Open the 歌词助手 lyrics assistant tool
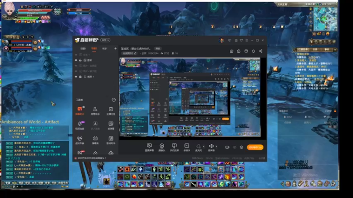Image resolution: width=353 pixels, height=198 pixels. (x=111, y=140)
